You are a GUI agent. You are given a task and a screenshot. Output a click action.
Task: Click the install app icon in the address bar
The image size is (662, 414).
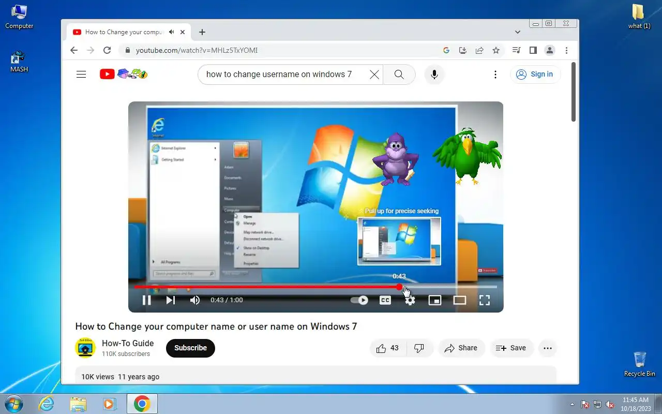463,50
